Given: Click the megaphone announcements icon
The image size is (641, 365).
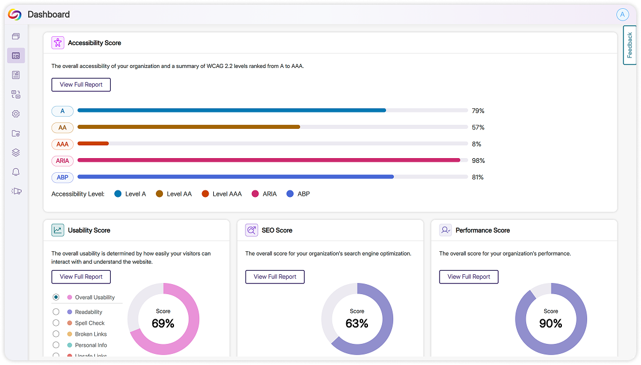Looking at the screenshot, I should click(x=16, y=191).
